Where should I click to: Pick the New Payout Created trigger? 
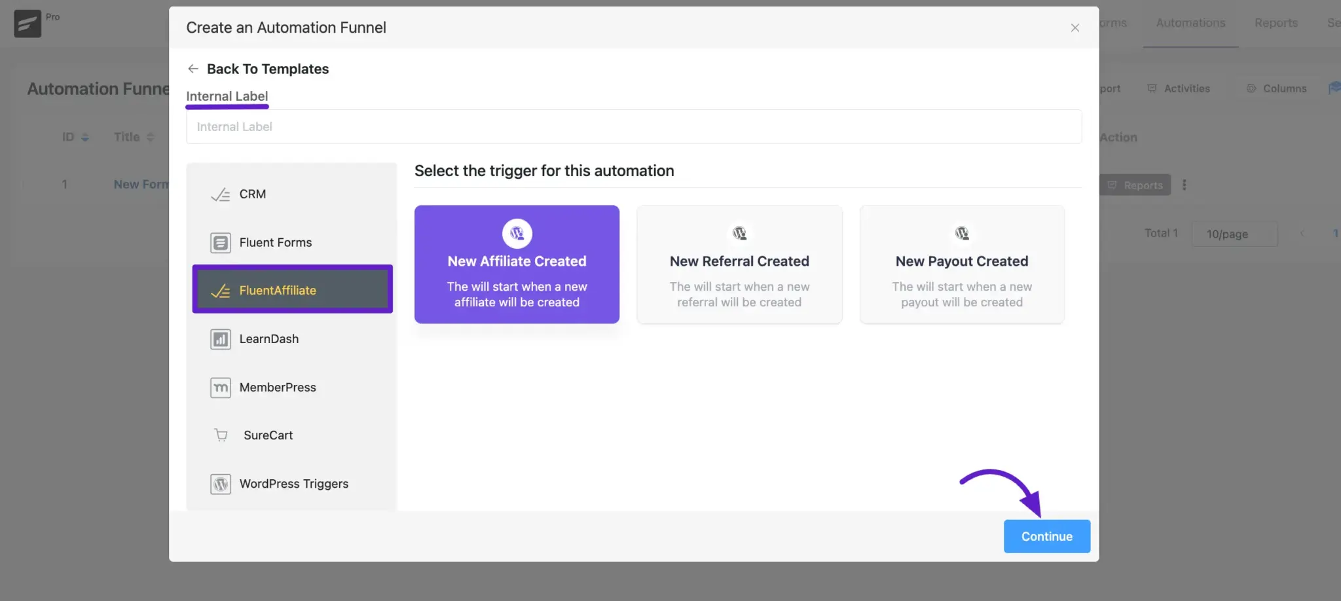click(961, 264)
